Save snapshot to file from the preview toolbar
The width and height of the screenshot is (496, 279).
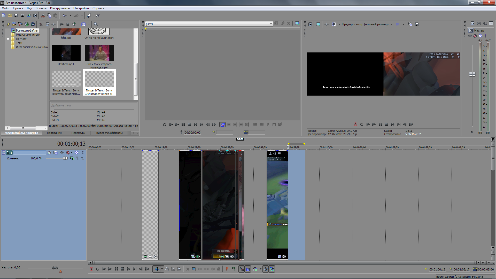tap(416, 24)
